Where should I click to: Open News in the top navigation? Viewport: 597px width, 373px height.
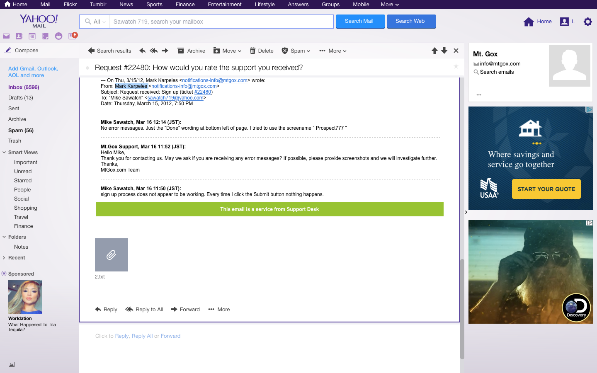tap(126, 4)
